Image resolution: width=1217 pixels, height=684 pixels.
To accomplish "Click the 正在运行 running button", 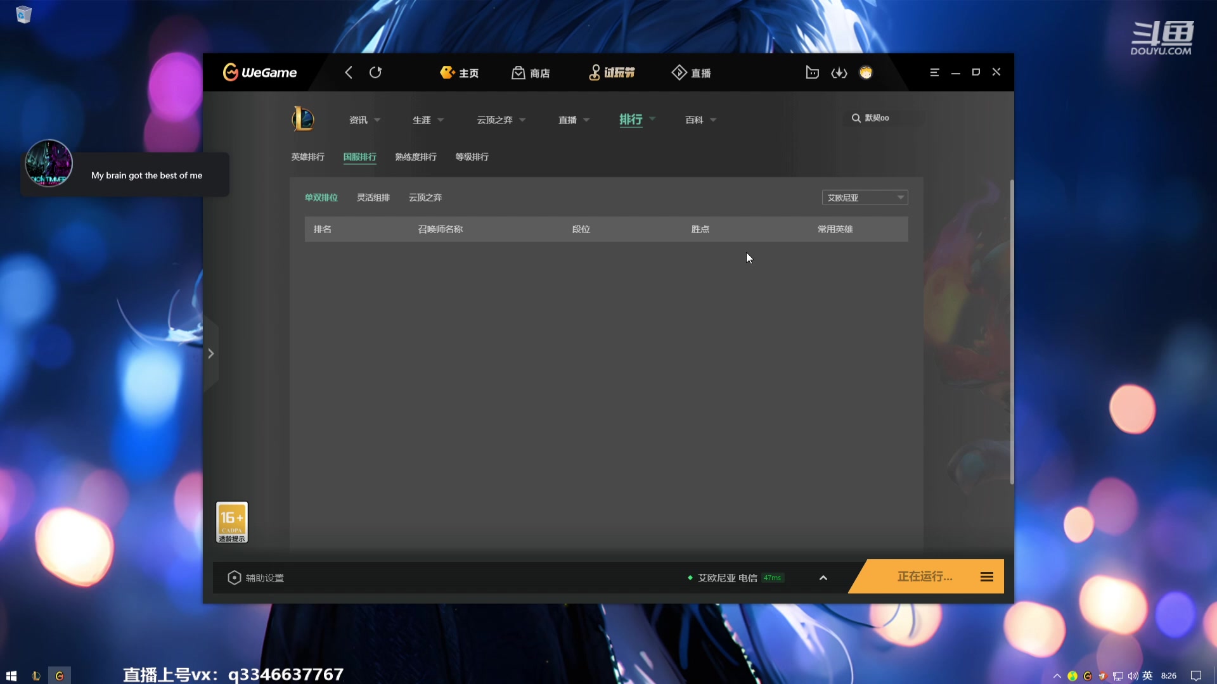I will point(925,576).
